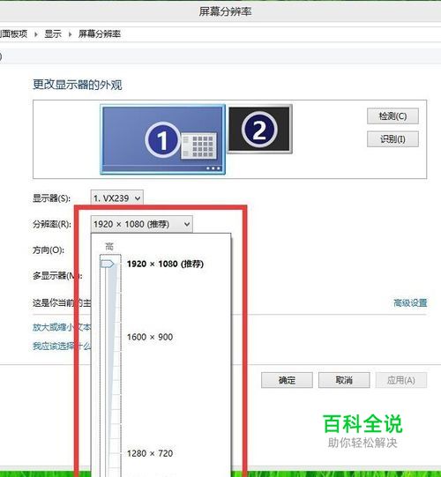
Task: Click the 识别(I) identify button
Action: click(x=392, y=139)
